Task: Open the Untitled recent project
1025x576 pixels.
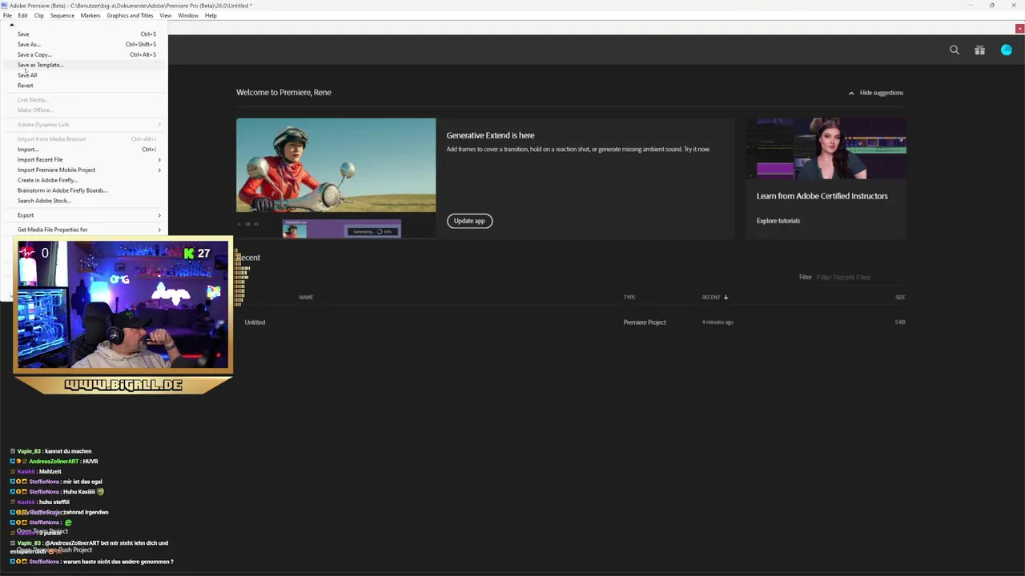Action: tap(255, 322)
